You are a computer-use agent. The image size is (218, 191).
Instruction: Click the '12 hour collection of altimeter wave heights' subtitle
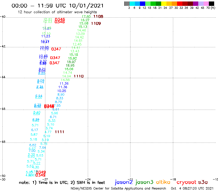[57, 12]
